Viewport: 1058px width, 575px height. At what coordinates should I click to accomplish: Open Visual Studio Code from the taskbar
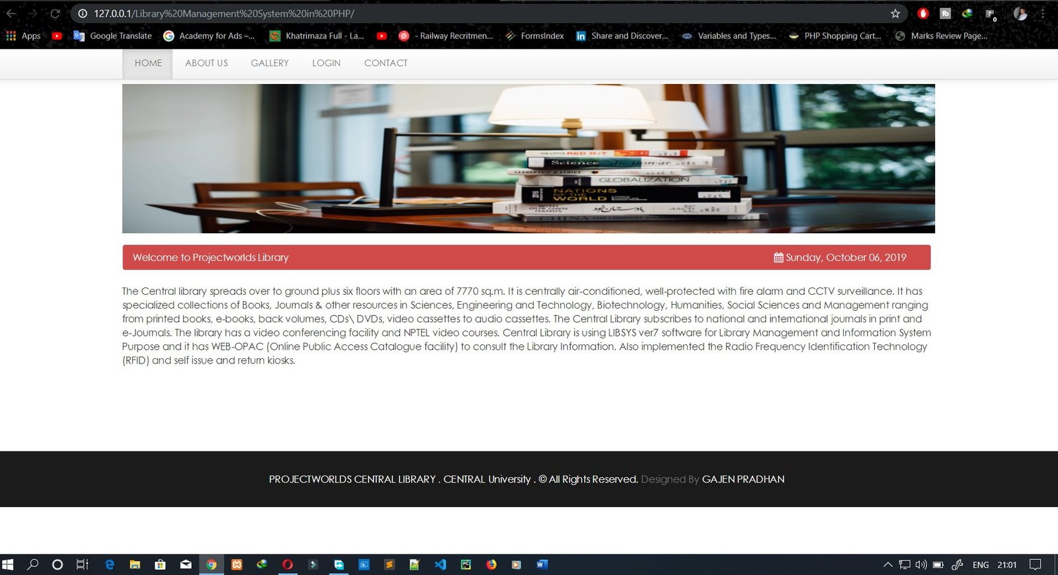coord(440,564)
